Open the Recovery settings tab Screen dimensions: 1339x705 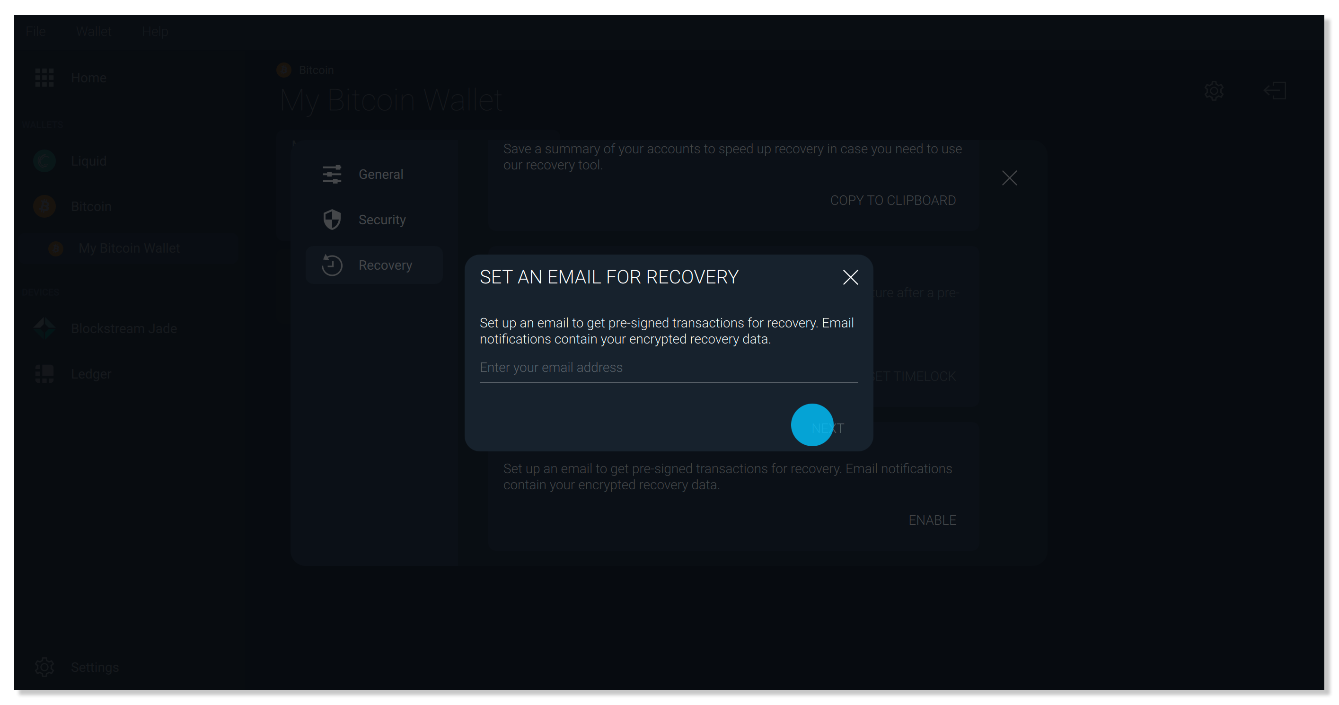(x=374, y=264)
